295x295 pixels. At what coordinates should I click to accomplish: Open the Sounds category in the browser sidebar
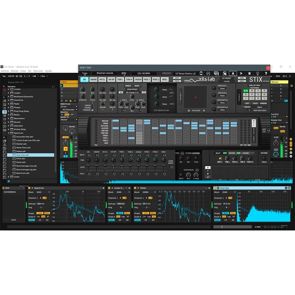point(5,101)
